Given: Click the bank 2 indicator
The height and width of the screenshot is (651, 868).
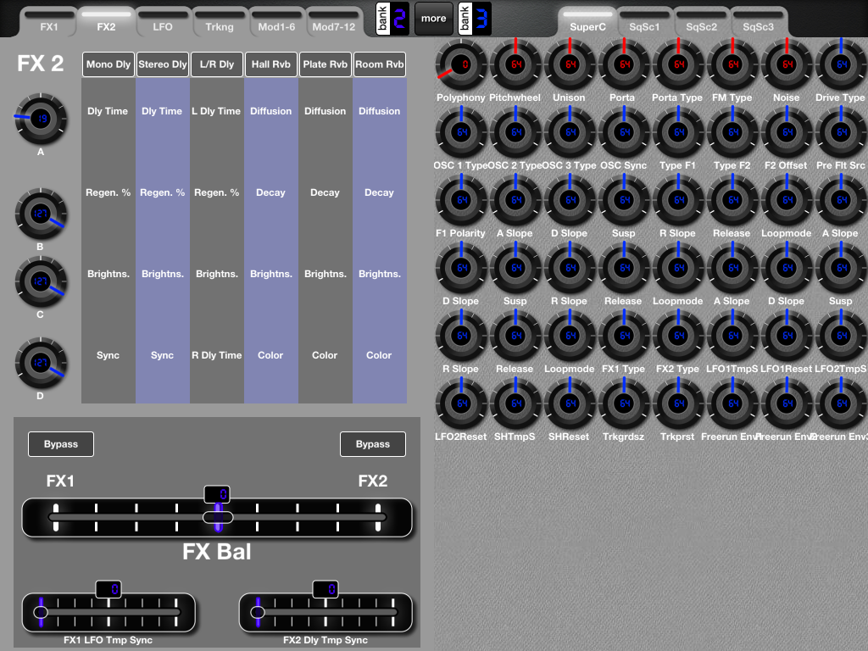Looking at the screenshot, I should pos(392,19).
